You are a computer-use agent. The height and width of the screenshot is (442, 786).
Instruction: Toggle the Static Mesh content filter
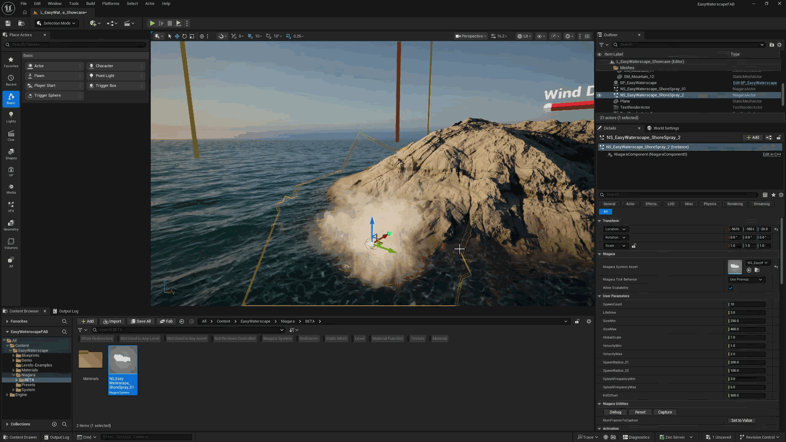337,338
